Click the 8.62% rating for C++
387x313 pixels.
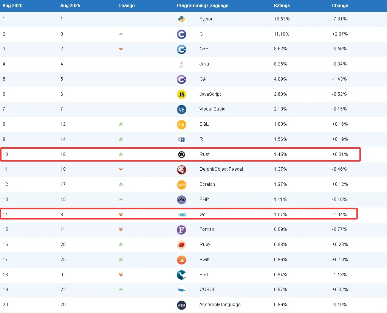coord(280,49)
